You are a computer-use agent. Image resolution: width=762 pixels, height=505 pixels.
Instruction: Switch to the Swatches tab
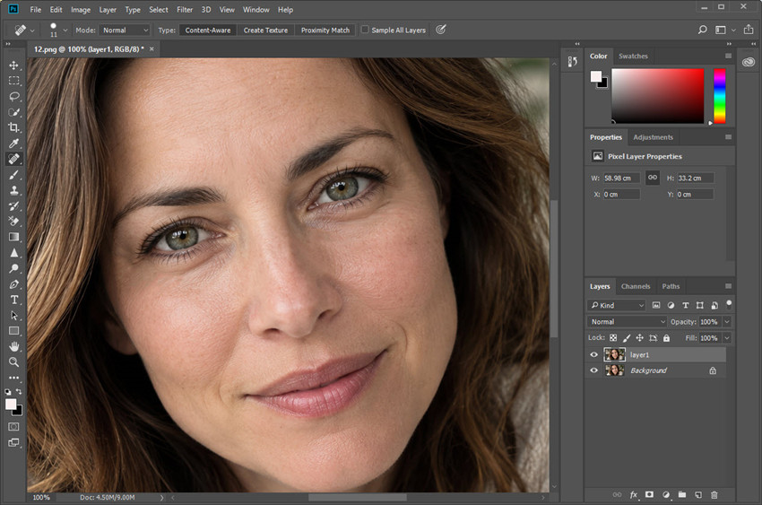pos(633,56)
